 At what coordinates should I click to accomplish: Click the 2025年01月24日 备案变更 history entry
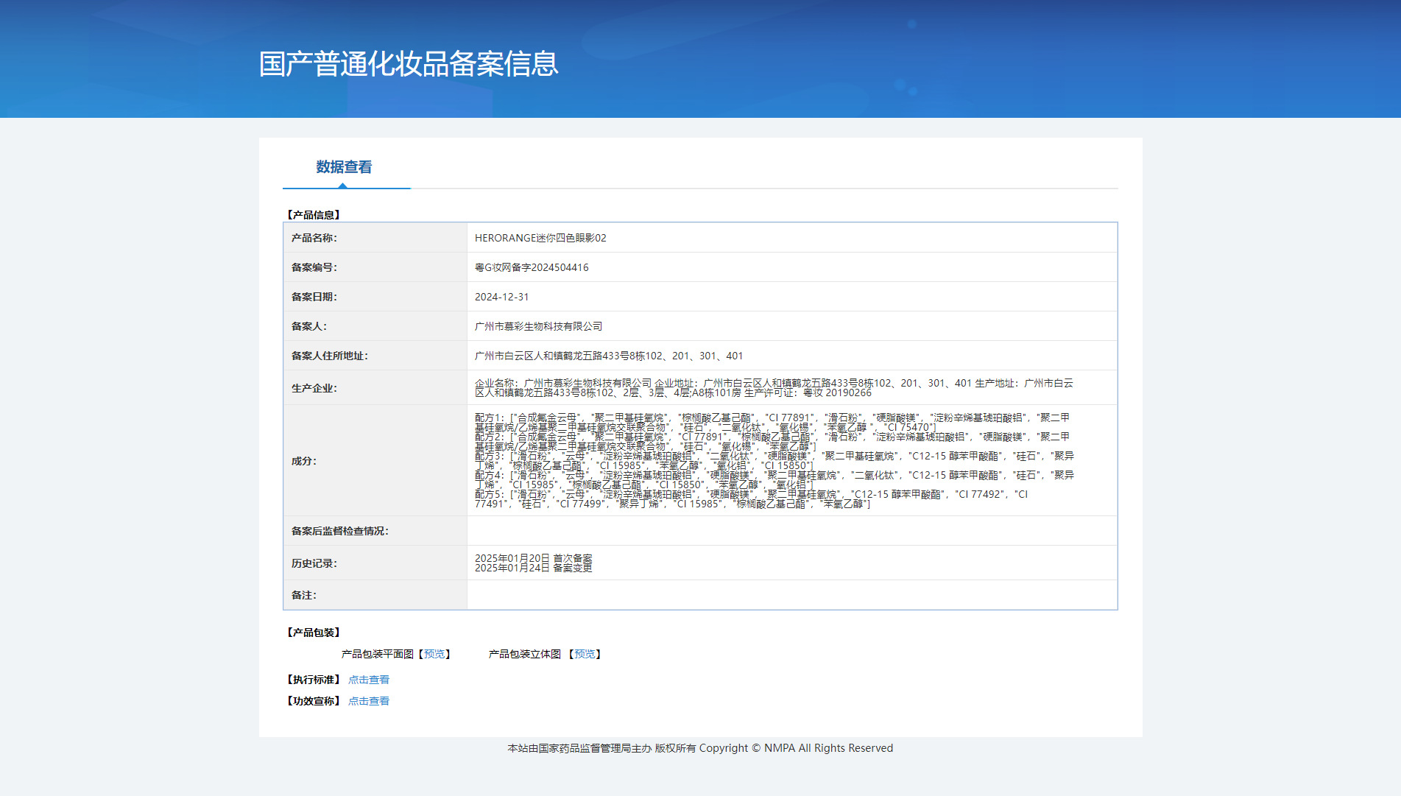click(x=533, y=568)
